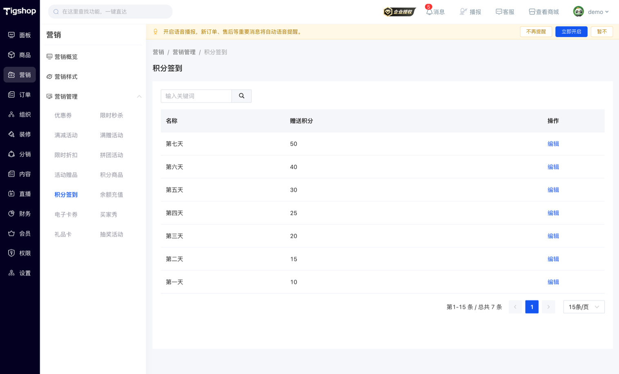
Task: Go to next page arrow
Action: [x=548, y=307]
